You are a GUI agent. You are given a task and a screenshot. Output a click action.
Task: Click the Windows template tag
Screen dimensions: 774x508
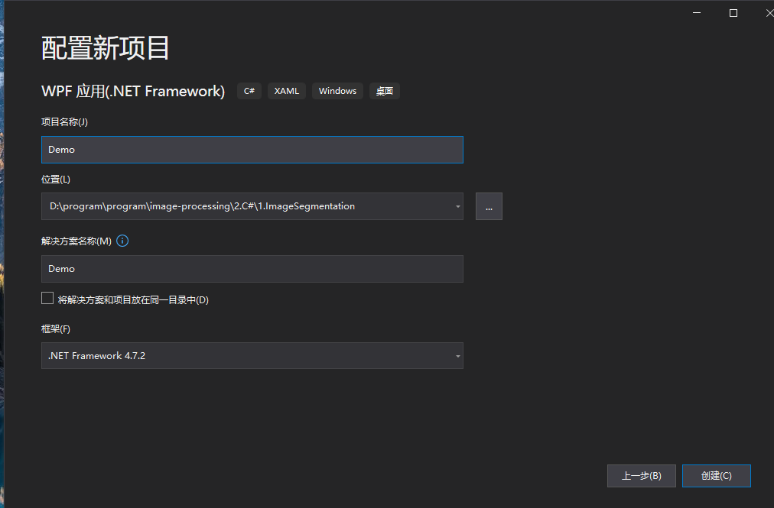click(337, 90)
